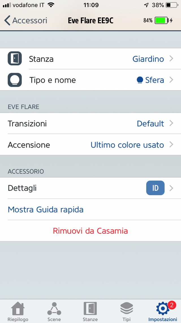Open Impostazioni gear tab

tap(163, 311)
